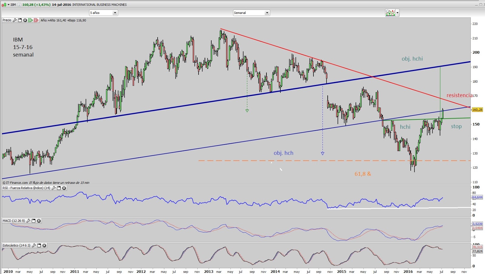Click the red export icon in Precio panel
This screenshot has height=274, width=485.
point(36,20)
